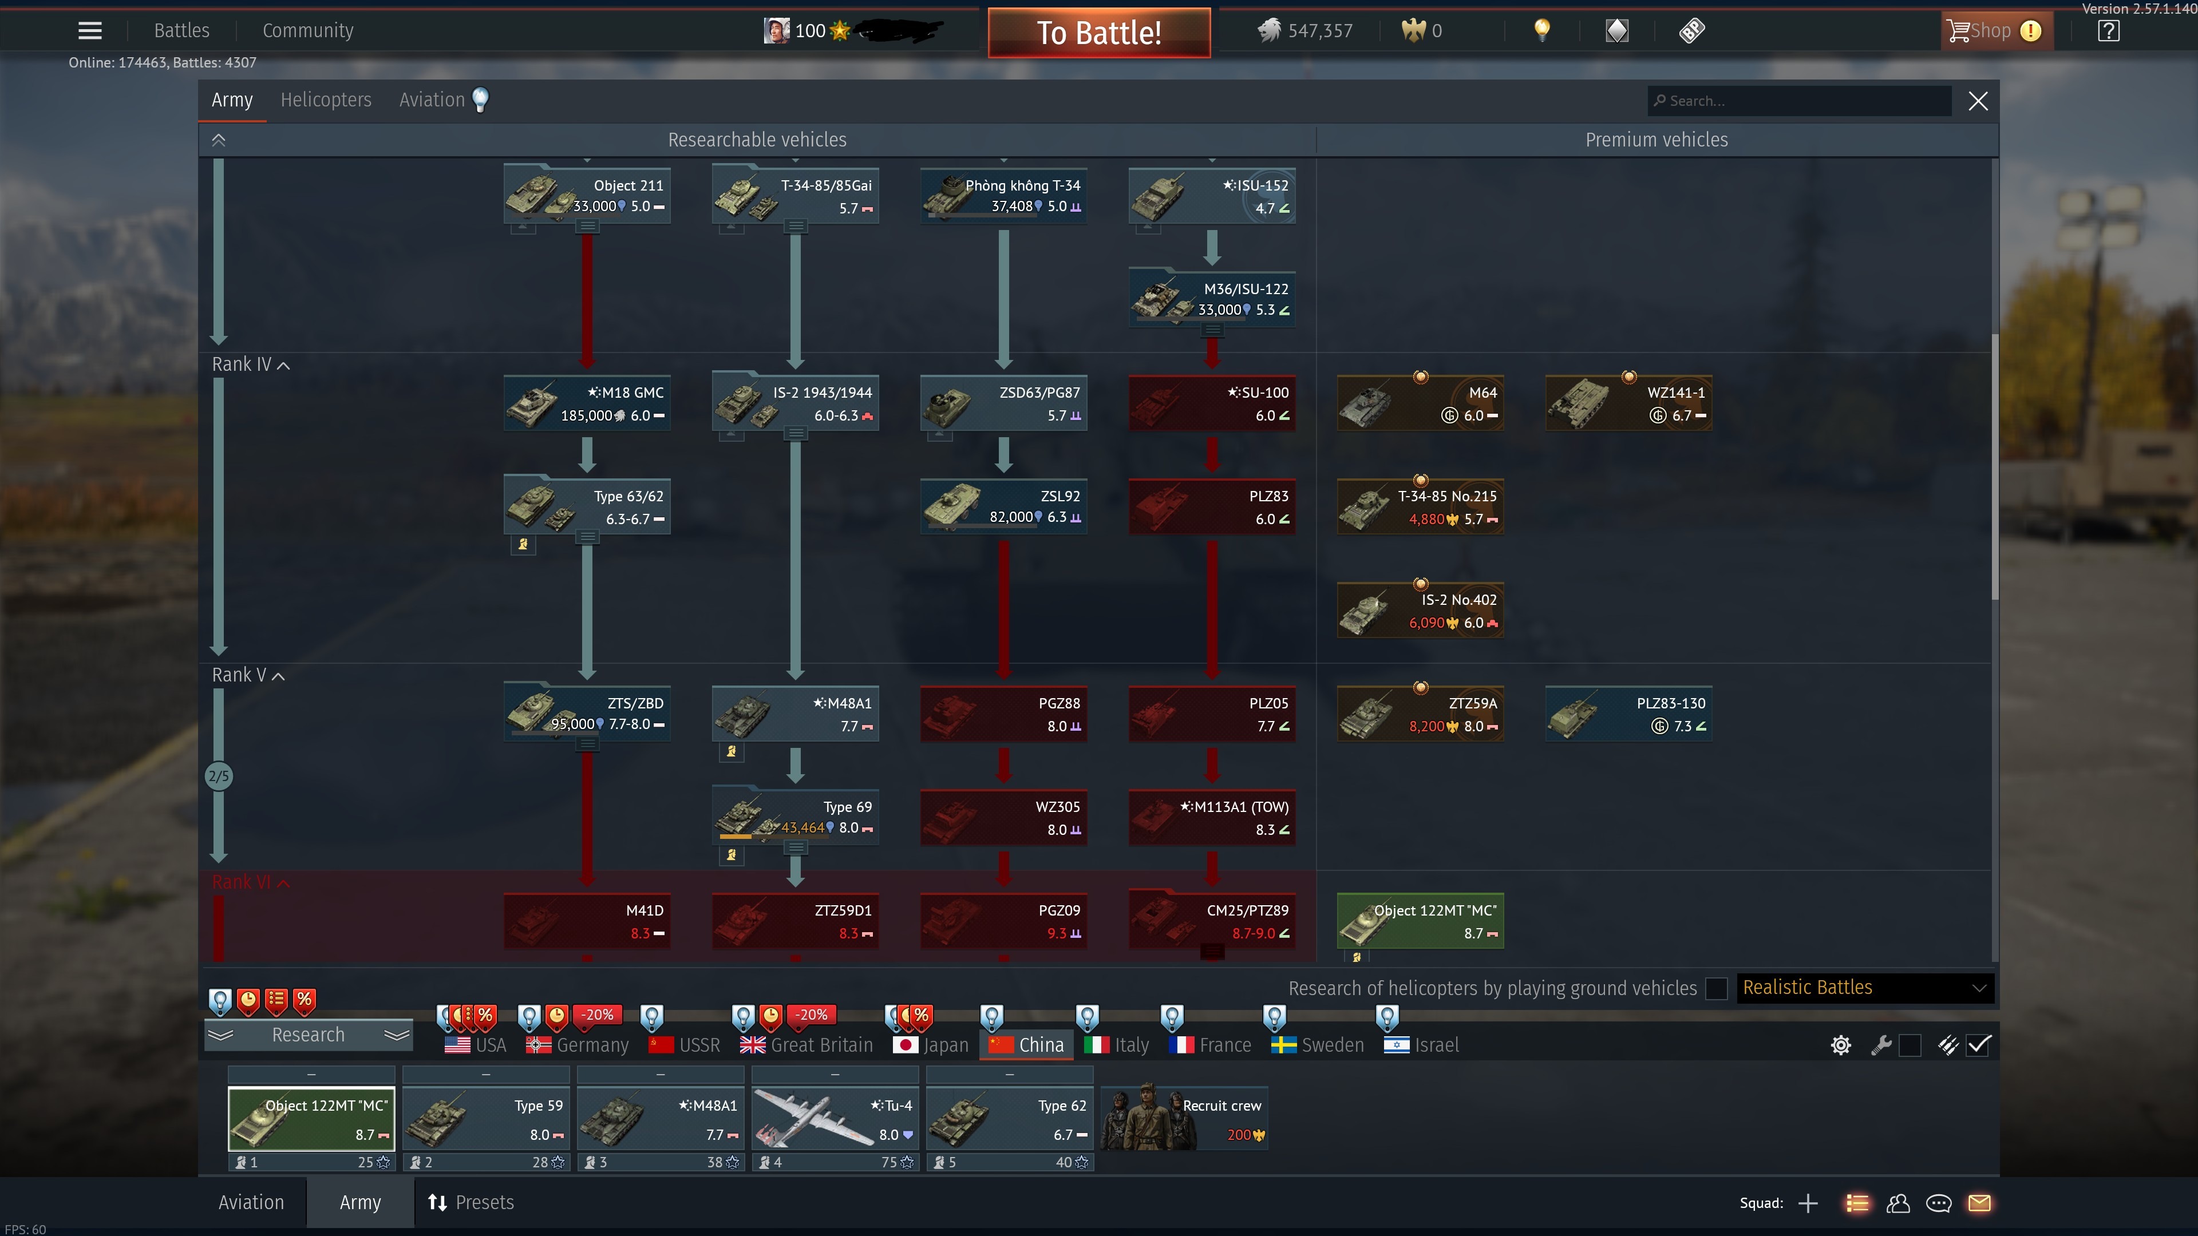This screenshot has height=1236, width=2198.
Task: Click the lightbulb badge above the Research button
Action: point(220,1001)
